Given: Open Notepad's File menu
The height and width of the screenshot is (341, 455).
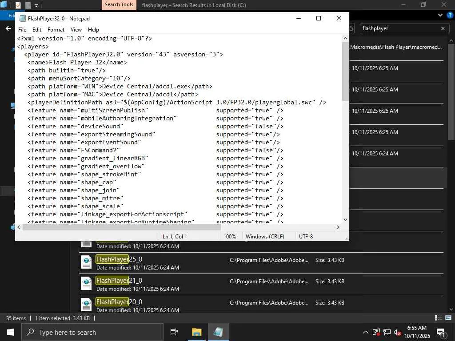Looking at the screenshot, I should [x=22, y=30].
